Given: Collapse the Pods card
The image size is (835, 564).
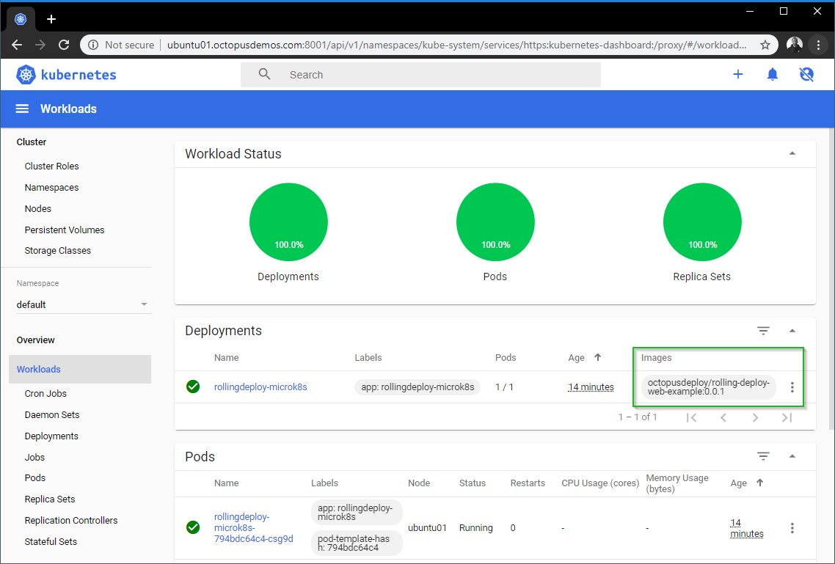Looking at the screenshot, I should tap(792, 457).
